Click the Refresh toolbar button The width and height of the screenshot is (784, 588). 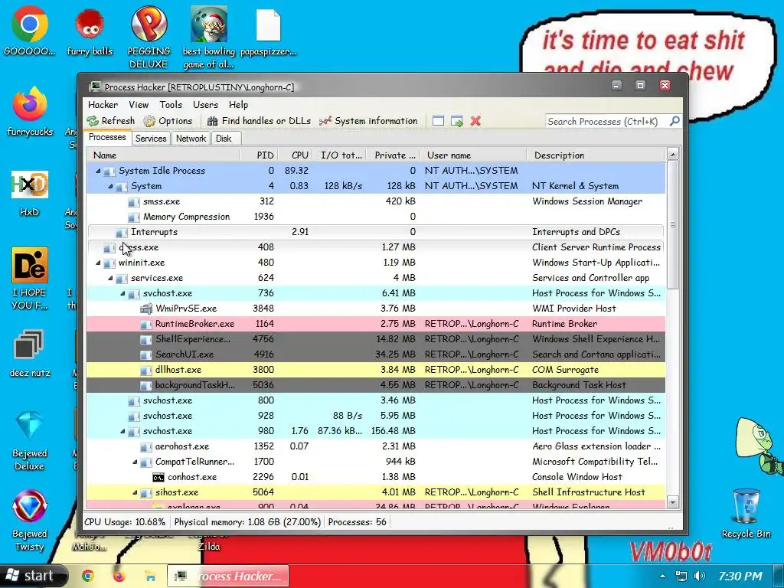(110, 121)
